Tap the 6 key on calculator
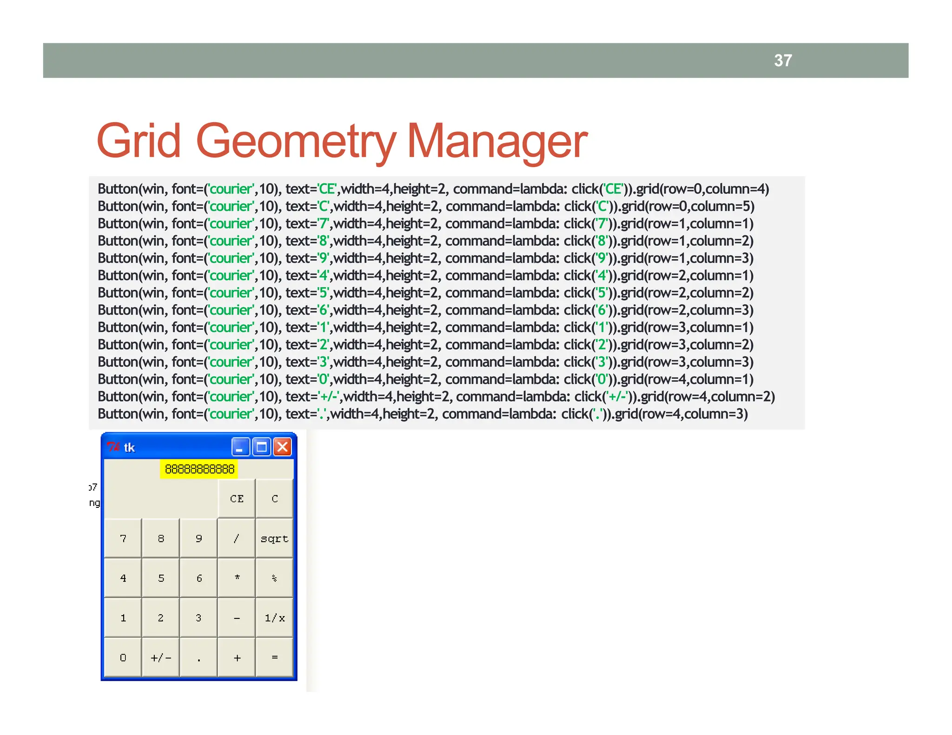 [199, 578]
